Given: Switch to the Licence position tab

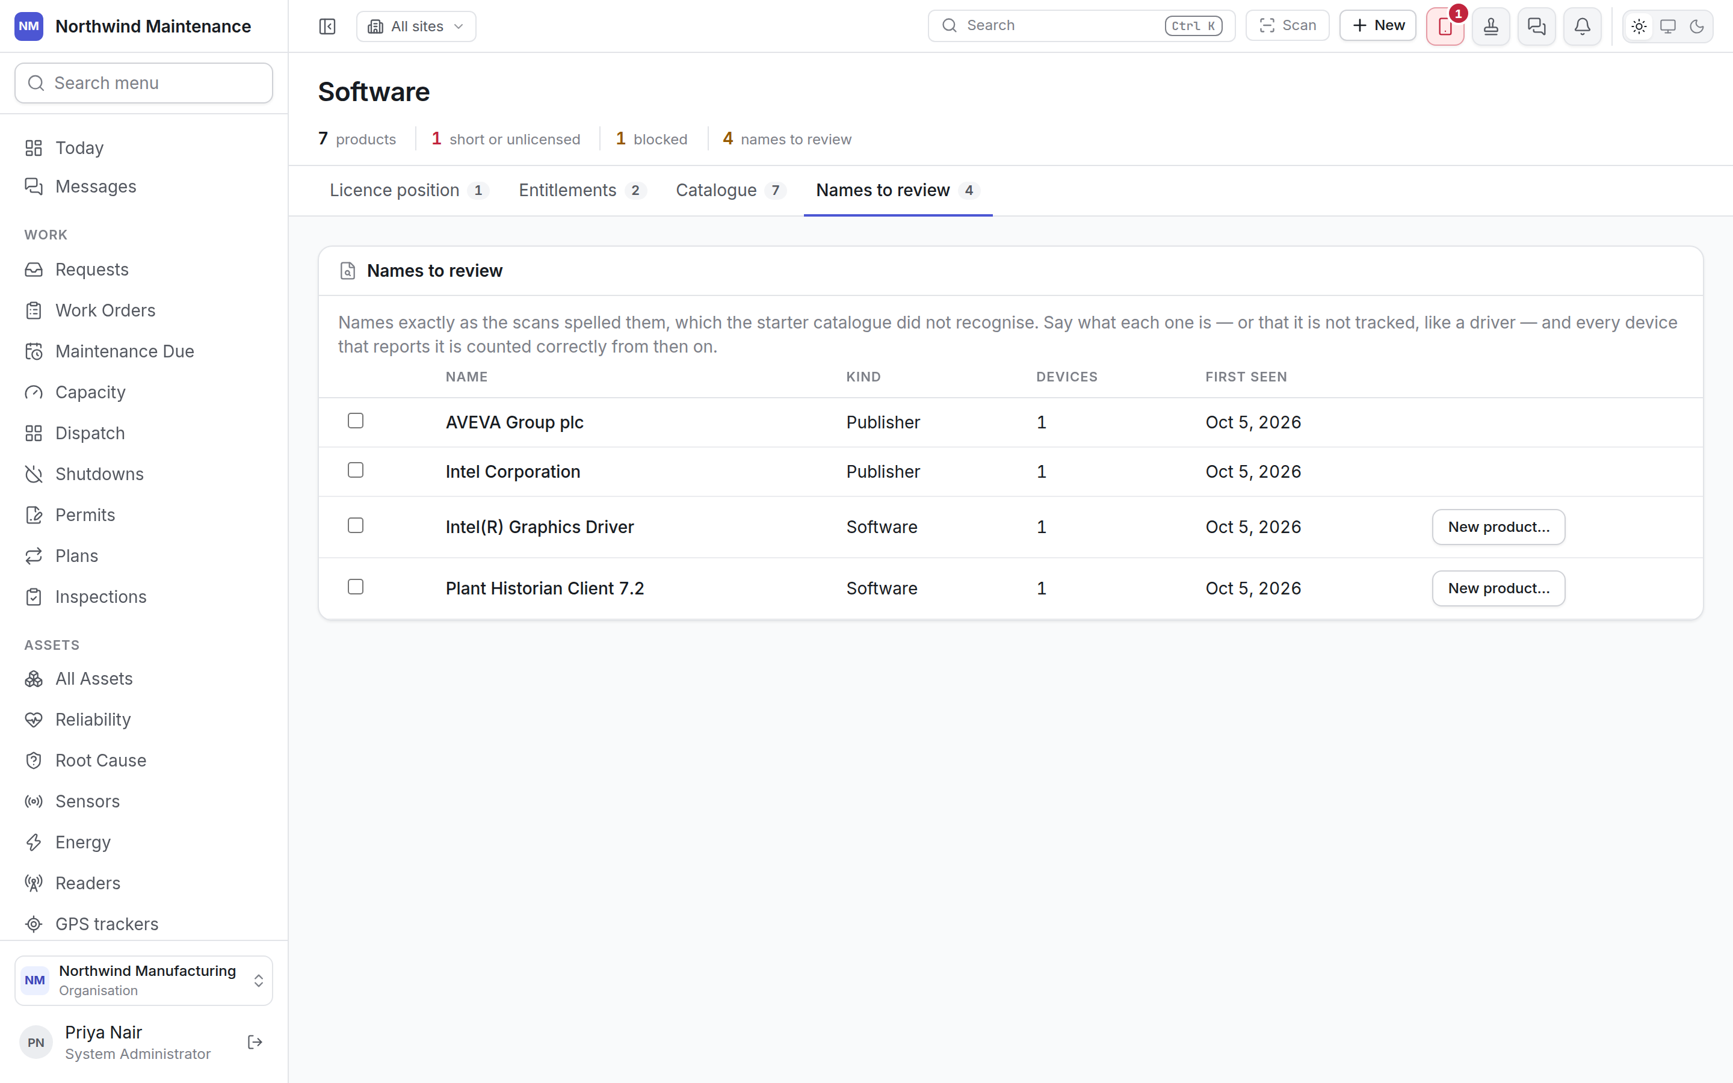Looking at the screenshot, I should [409, 191].
